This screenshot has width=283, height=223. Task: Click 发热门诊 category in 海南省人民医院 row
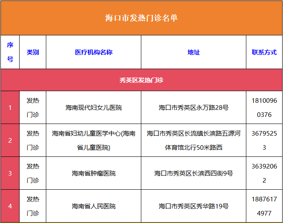pyautogui.click(x=33, y=206)
